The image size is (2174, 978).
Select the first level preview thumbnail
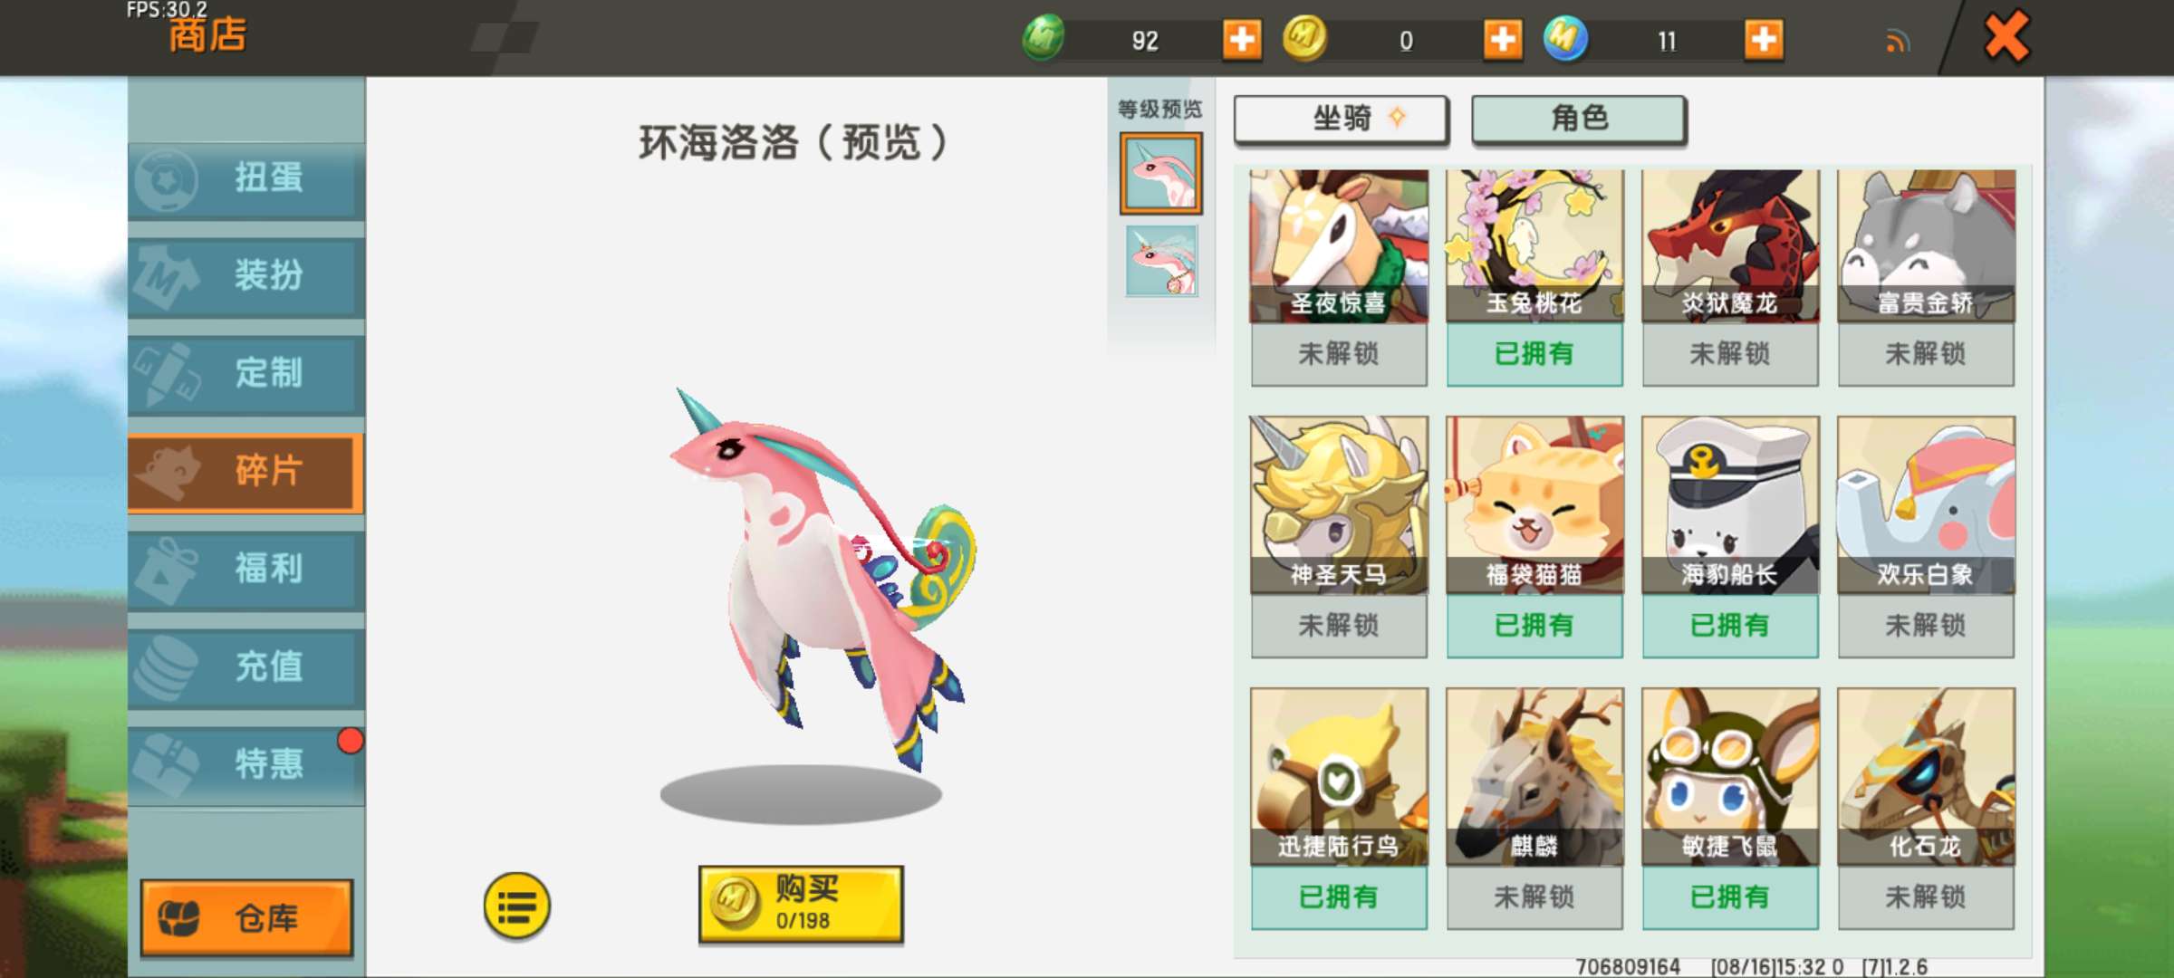1160,173
